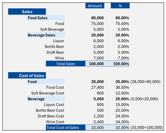166x133 pixels.
Task: Click the 100.00% total sales percentage
Action: (121, 64)
